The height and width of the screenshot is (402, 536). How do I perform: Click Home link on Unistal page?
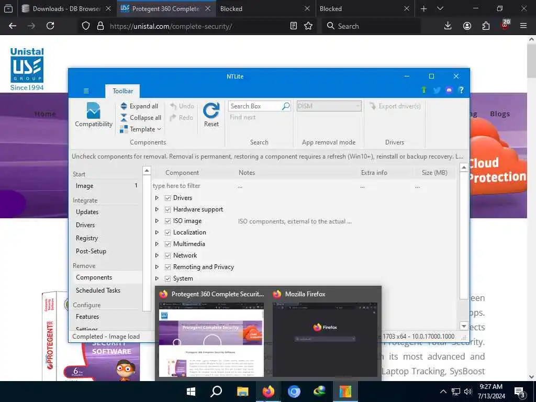45,114
